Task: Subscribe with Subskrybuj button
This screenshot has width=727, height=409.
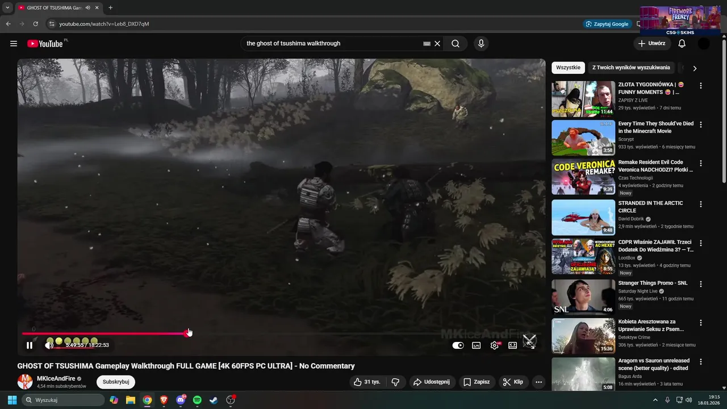Action: tap(116, 382)
